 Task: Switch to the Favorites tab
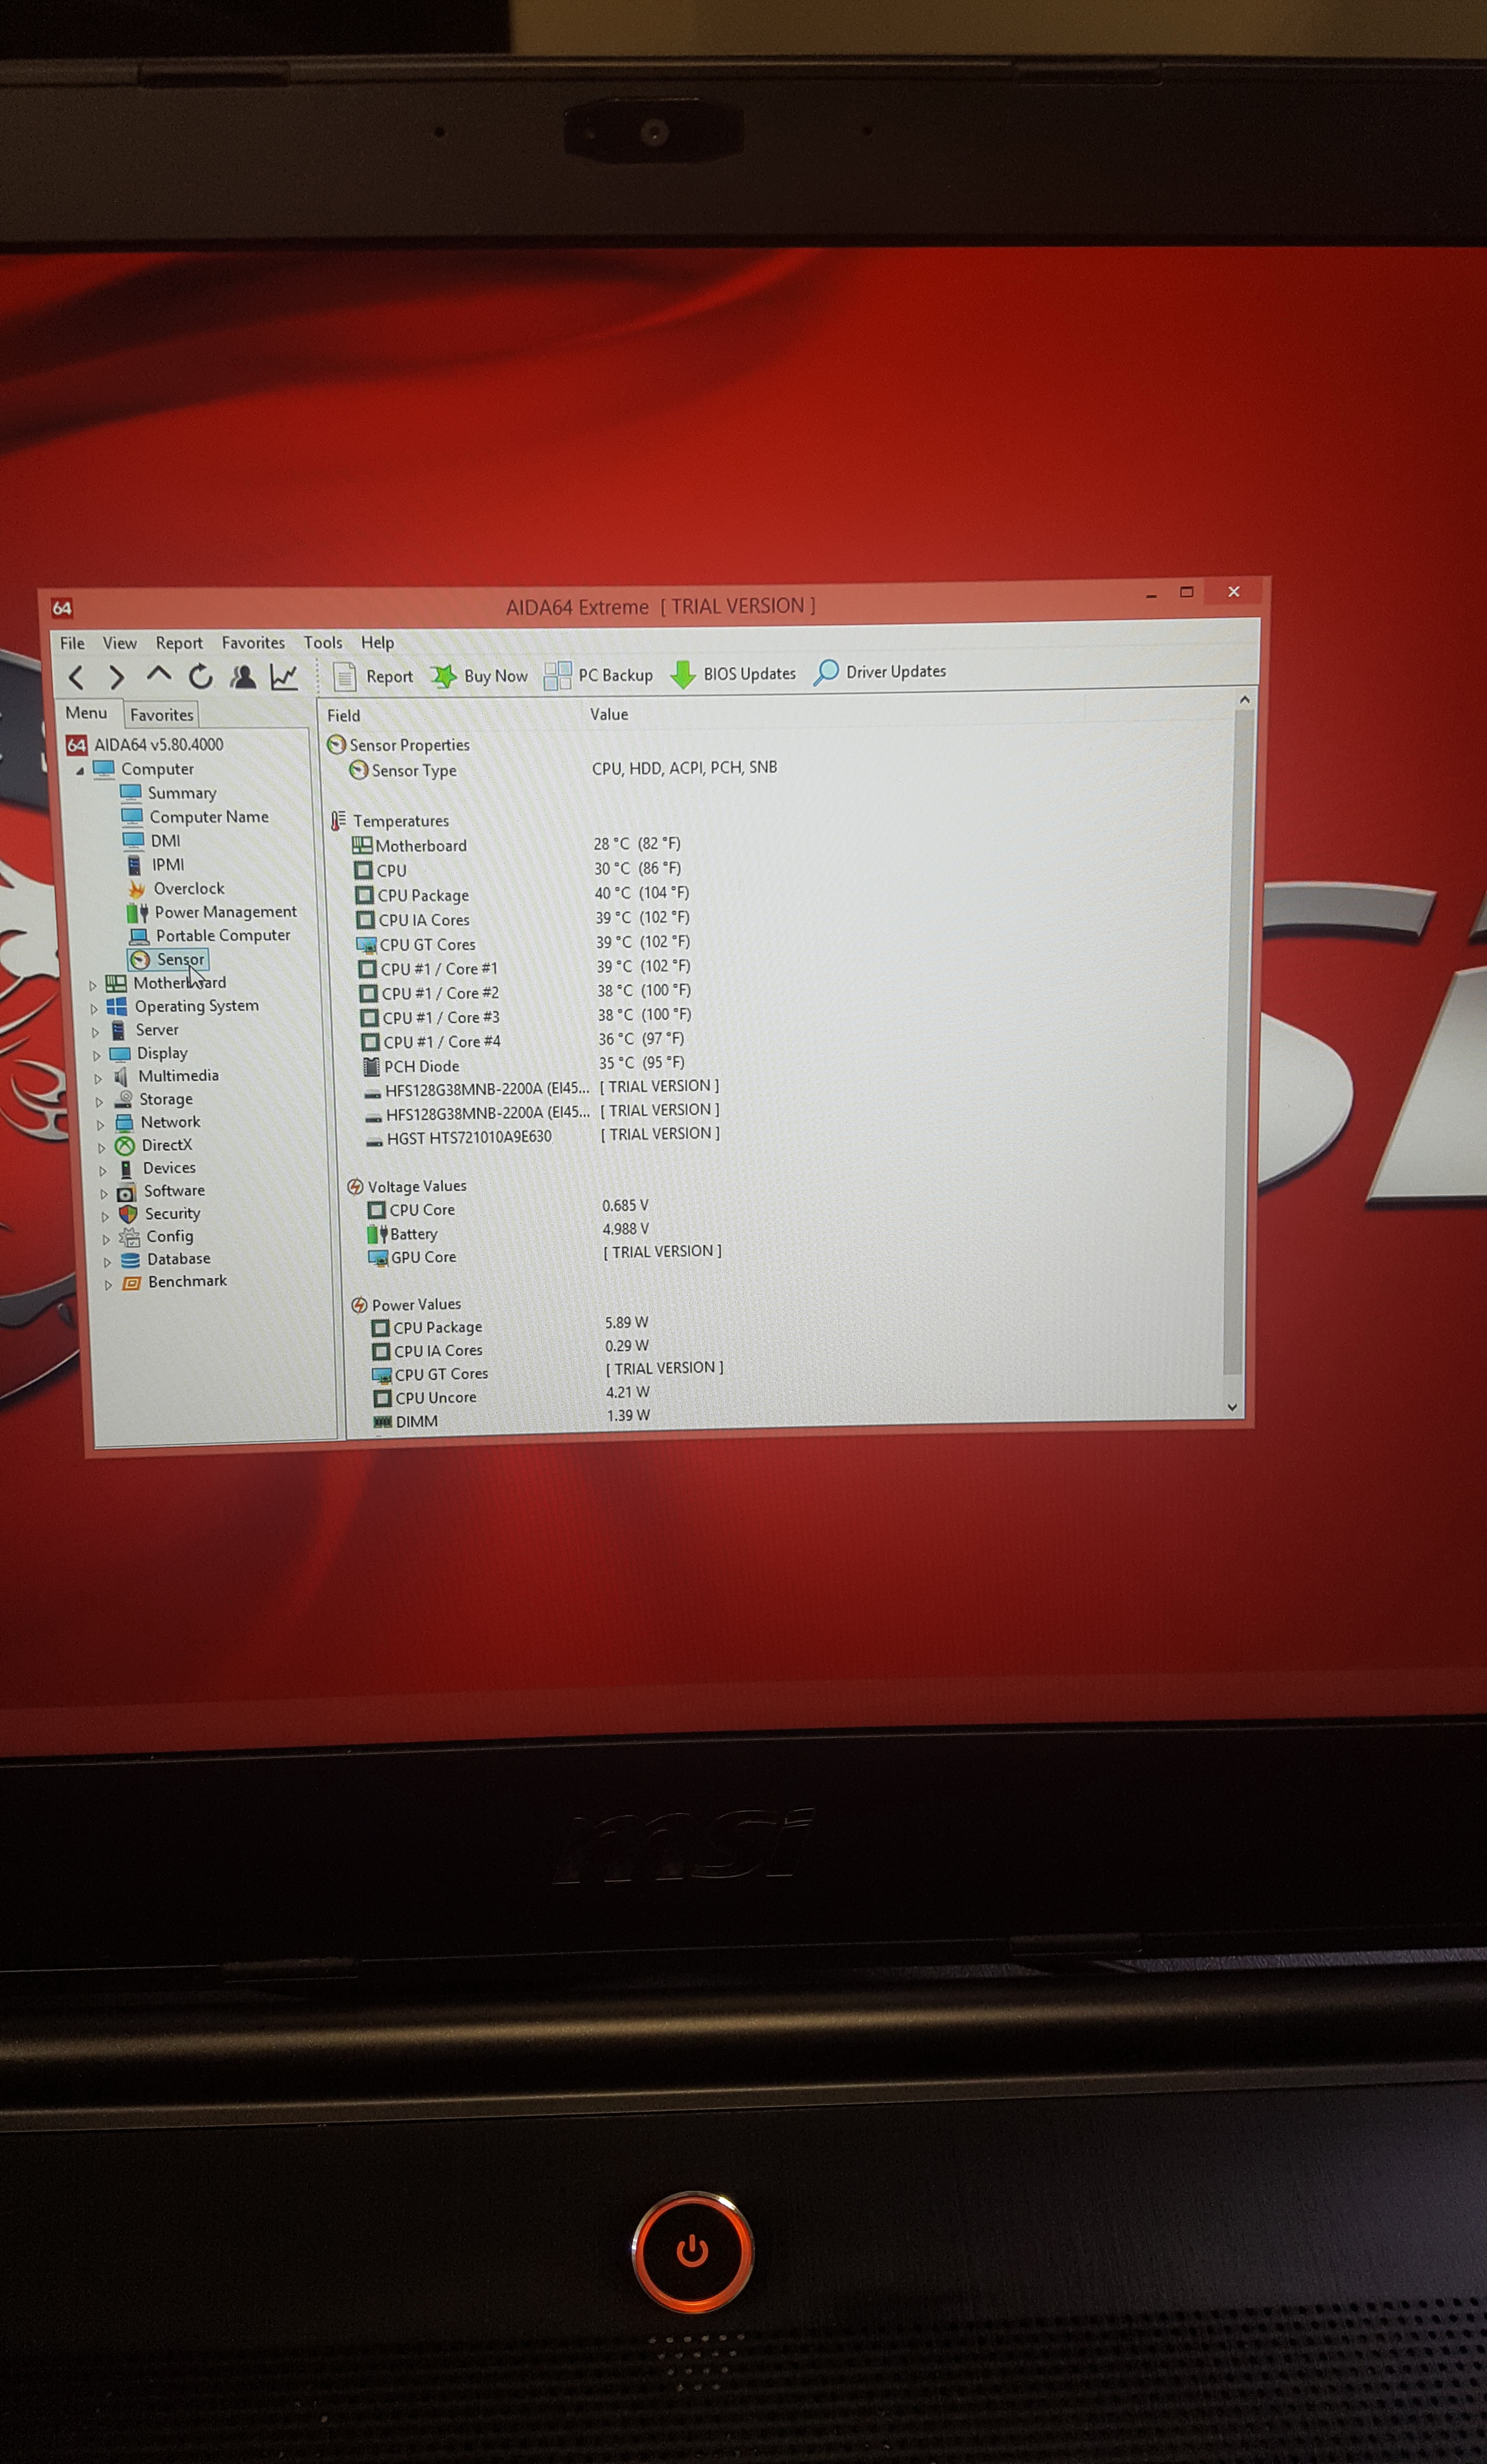tap(162, 715)
